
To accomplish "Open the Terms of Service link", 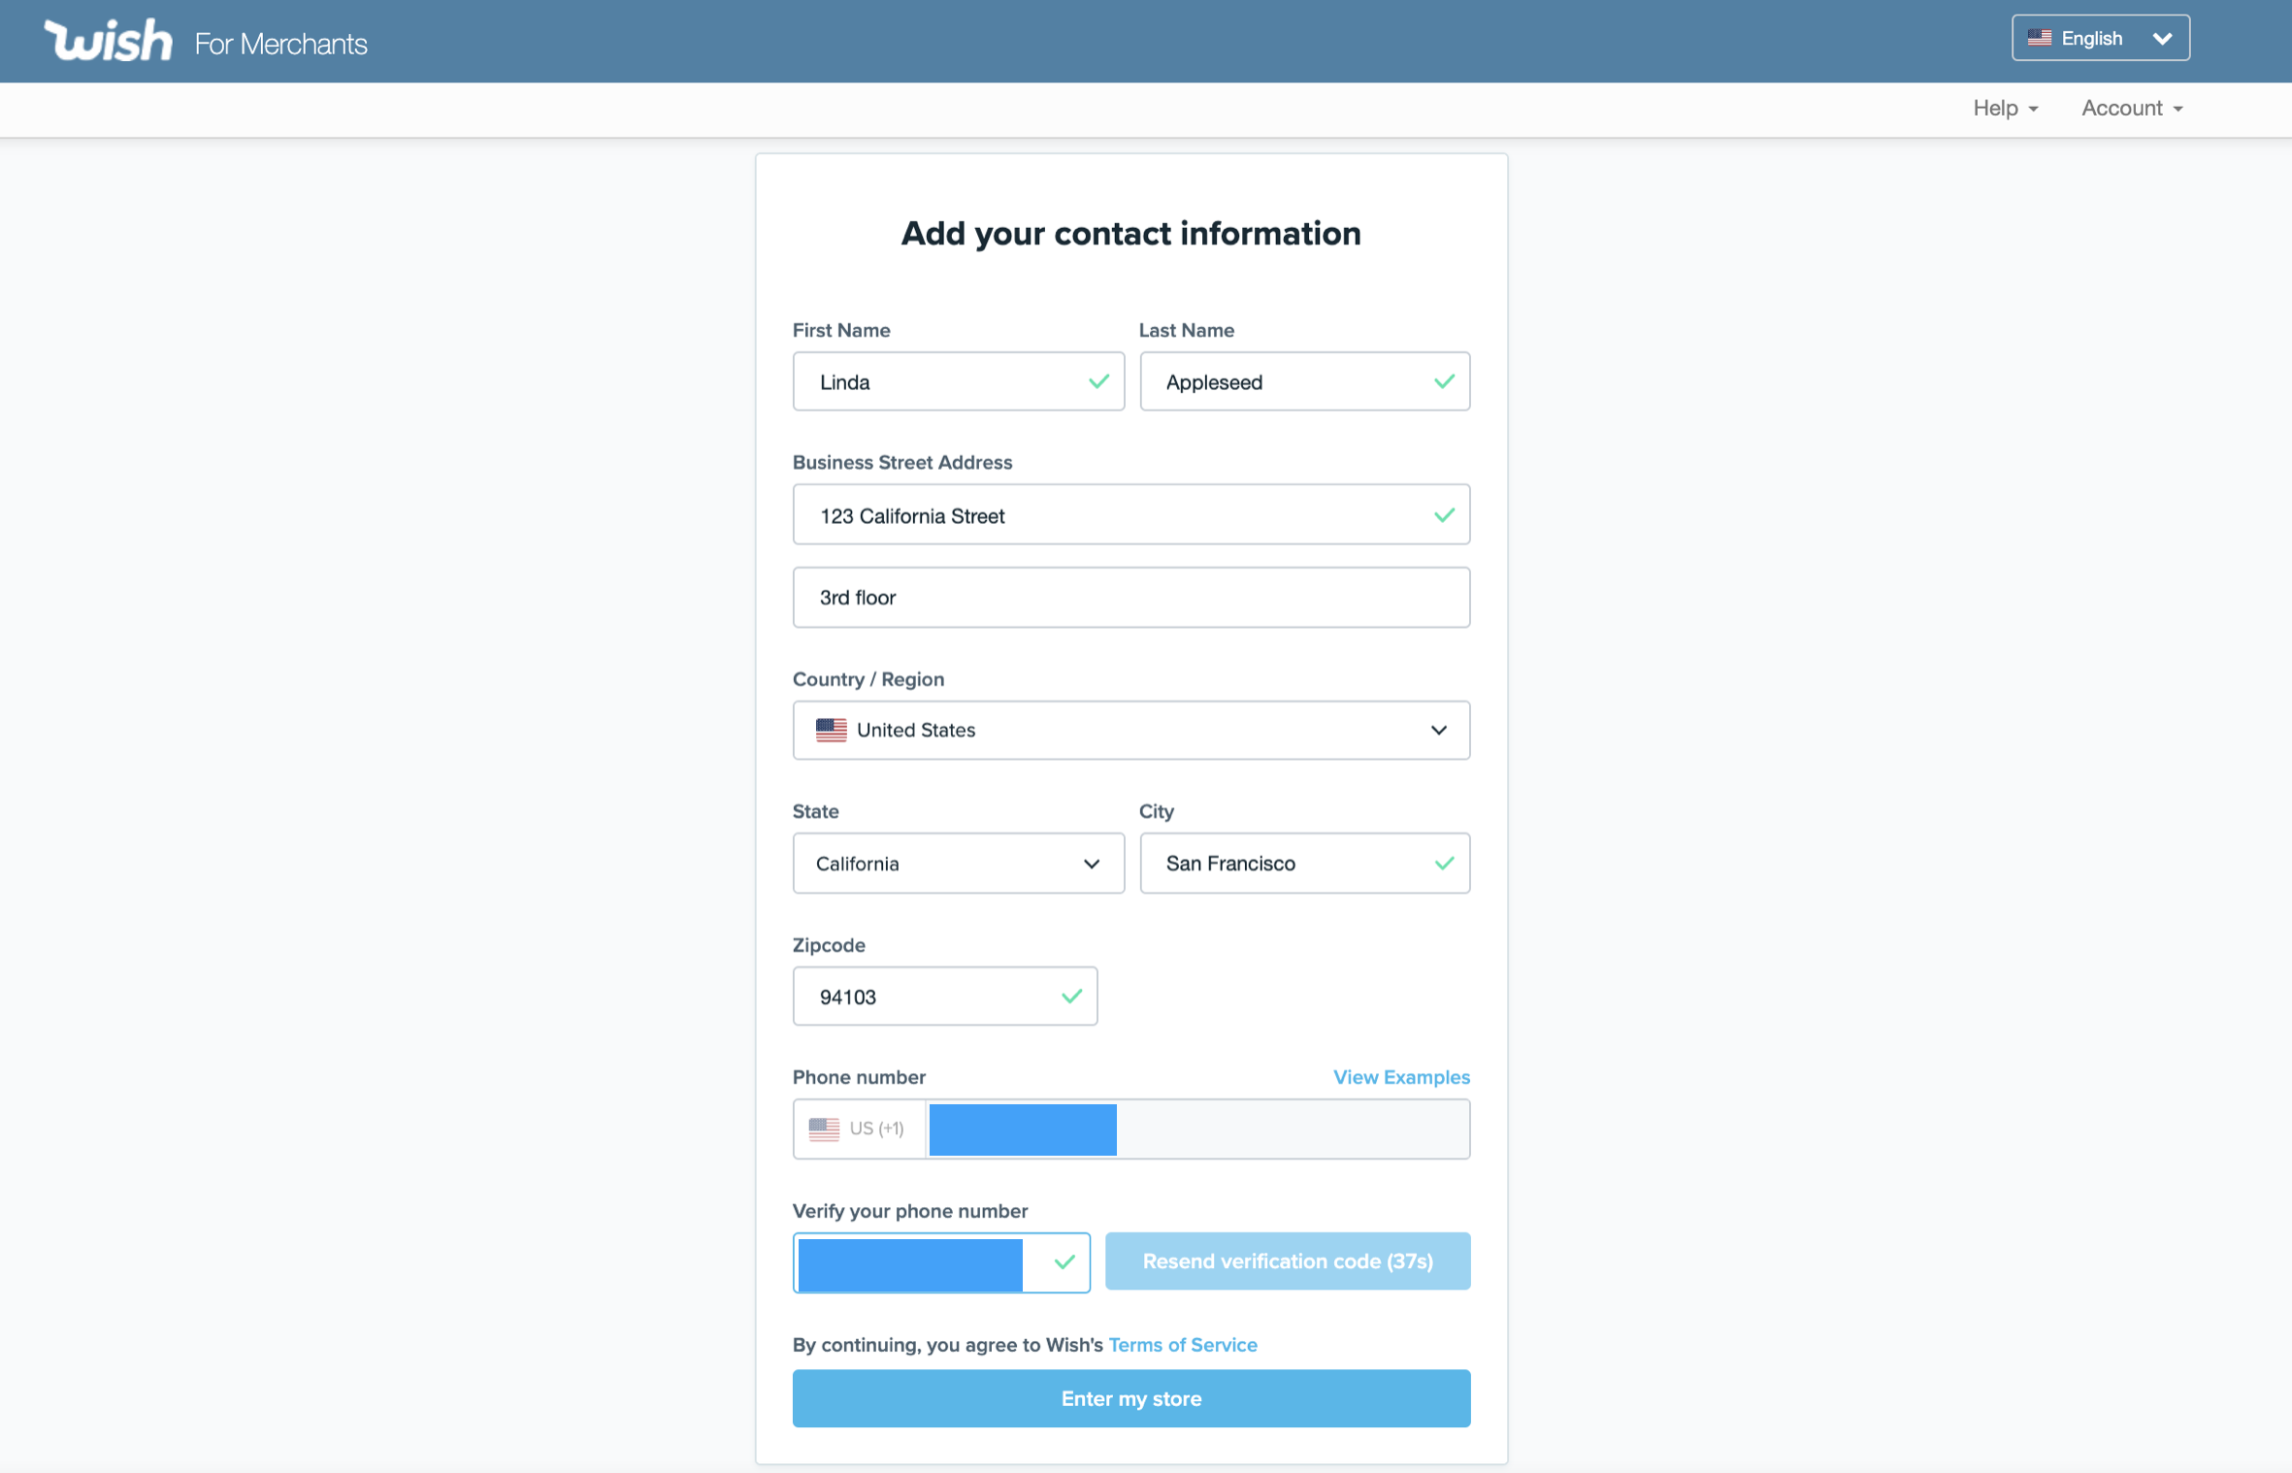I will [x=1182, y=1345].
